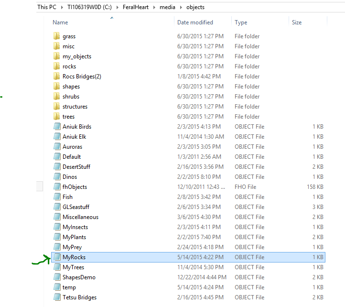Select the Dinos file icon
Screen dimensions: 345x307
[57, 176]
